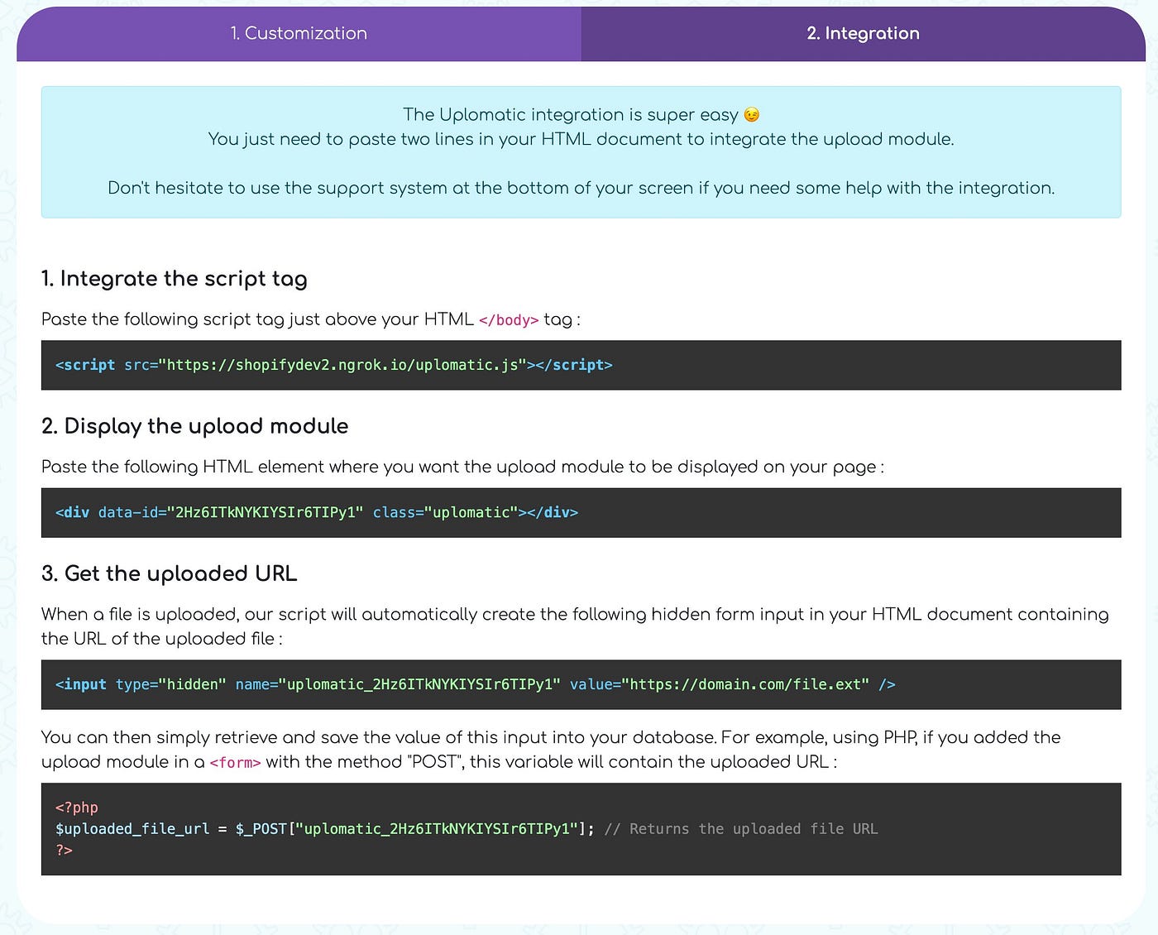Click the hidden input code block

coord(581,684)
